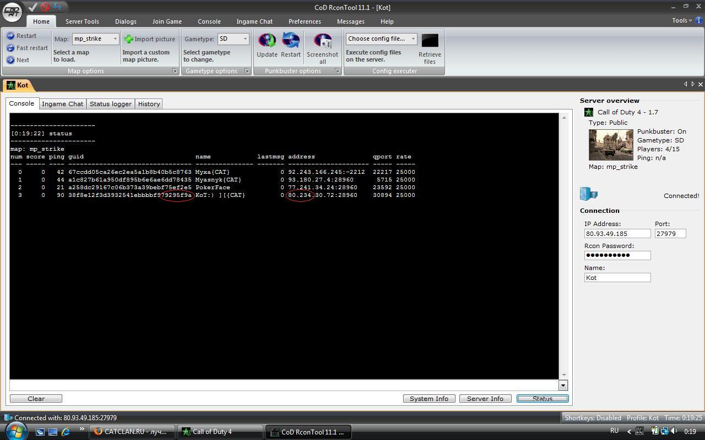Switch to the Call of Duty 4 taskbar window
705x440 pixels.
tap(221, 432)
